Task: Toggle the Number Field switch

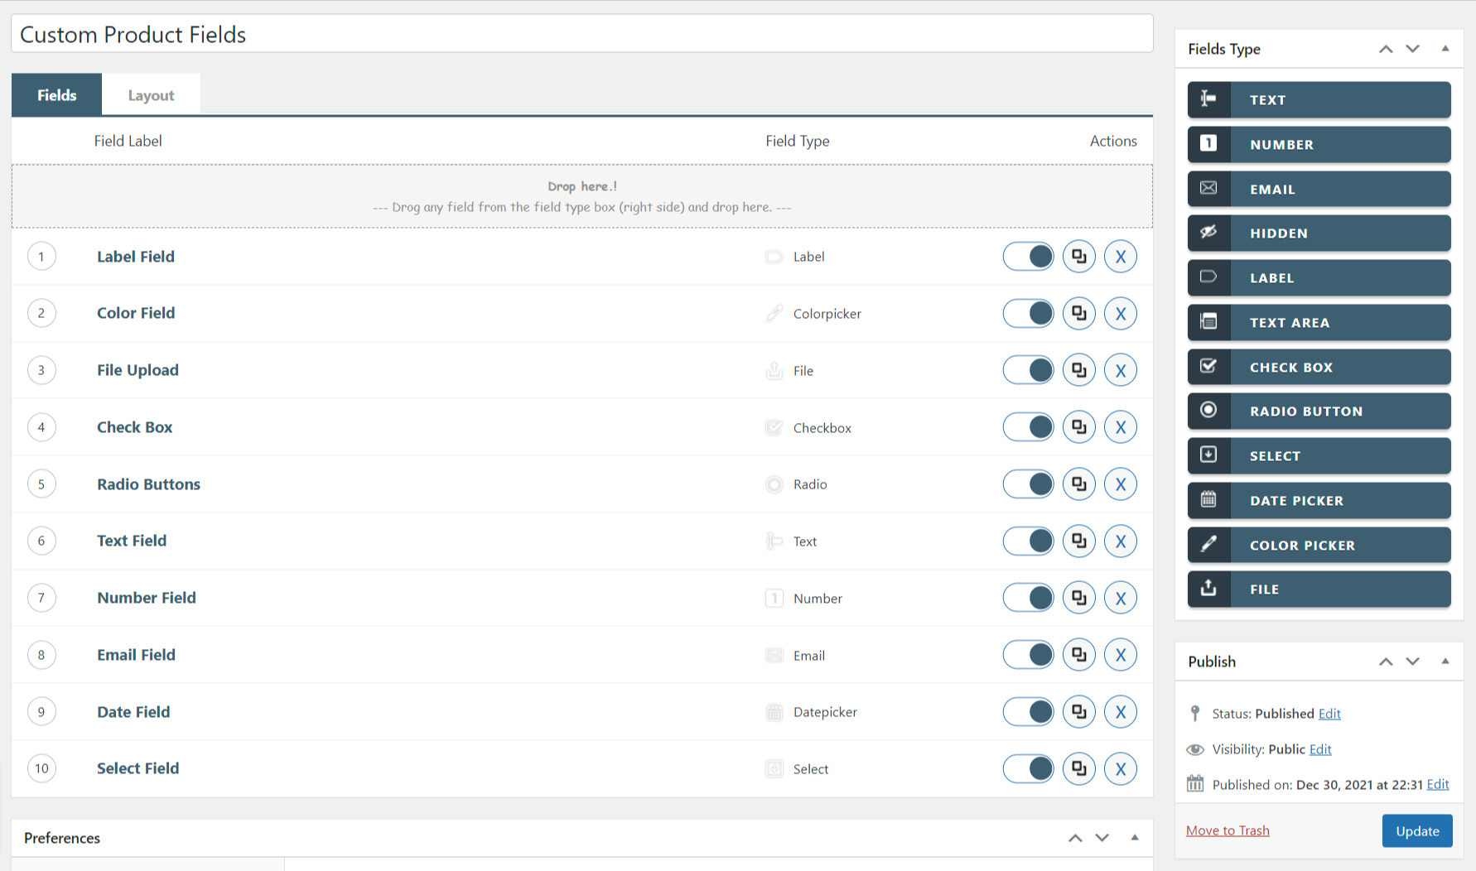Action: coord(1028,598)
